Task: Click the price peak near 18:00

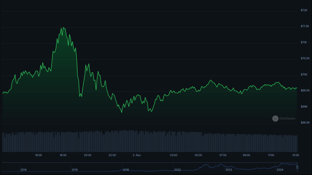Action: click(x=63, y=28)
